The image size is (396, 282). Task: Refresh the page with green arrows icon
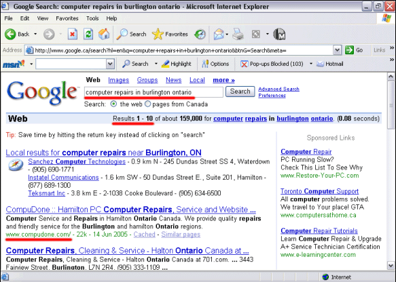(x=88, y=34)
